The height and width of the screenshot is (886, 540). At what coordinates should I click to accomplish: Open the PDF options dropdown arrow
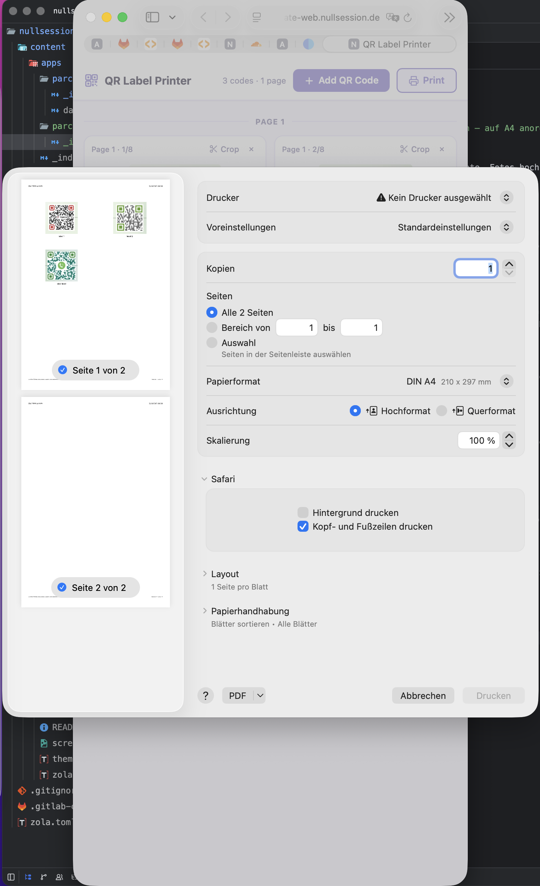(260, 695)
